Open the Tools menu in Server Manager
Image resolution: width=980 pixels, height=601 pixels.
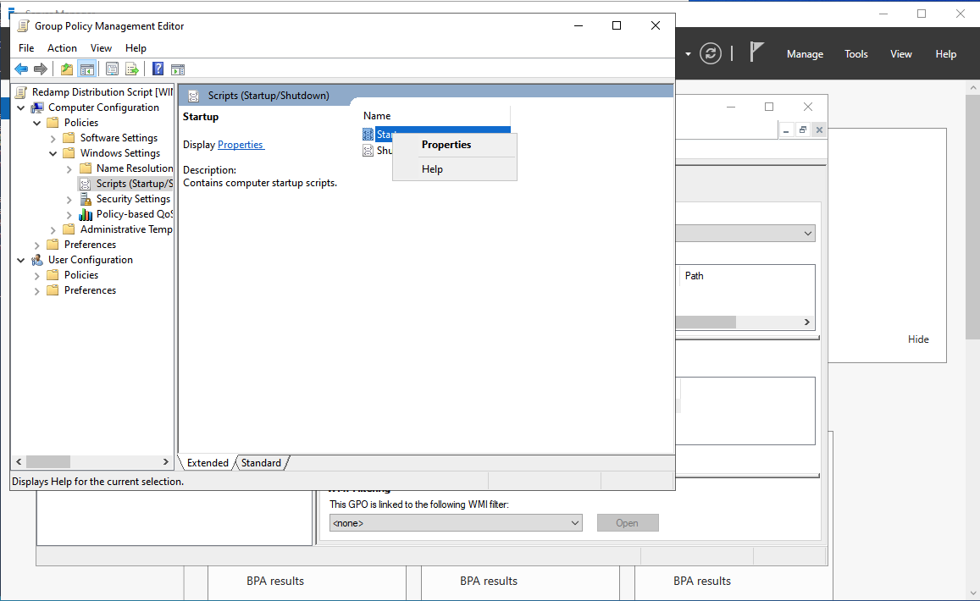[855, 54]
